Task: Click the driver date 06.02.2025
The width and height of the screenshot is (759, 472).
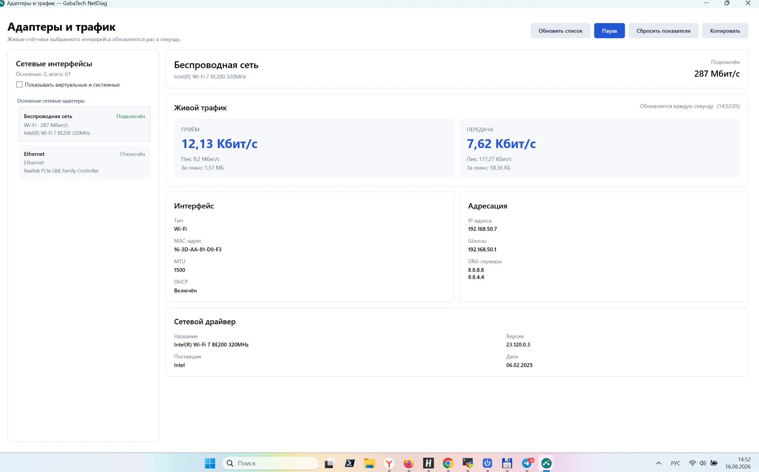Action: [519, 365]
